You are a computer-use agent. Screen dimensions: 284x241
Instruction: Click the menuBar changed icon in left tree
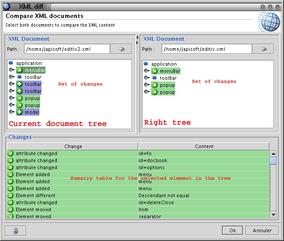[x=20, y=70]
